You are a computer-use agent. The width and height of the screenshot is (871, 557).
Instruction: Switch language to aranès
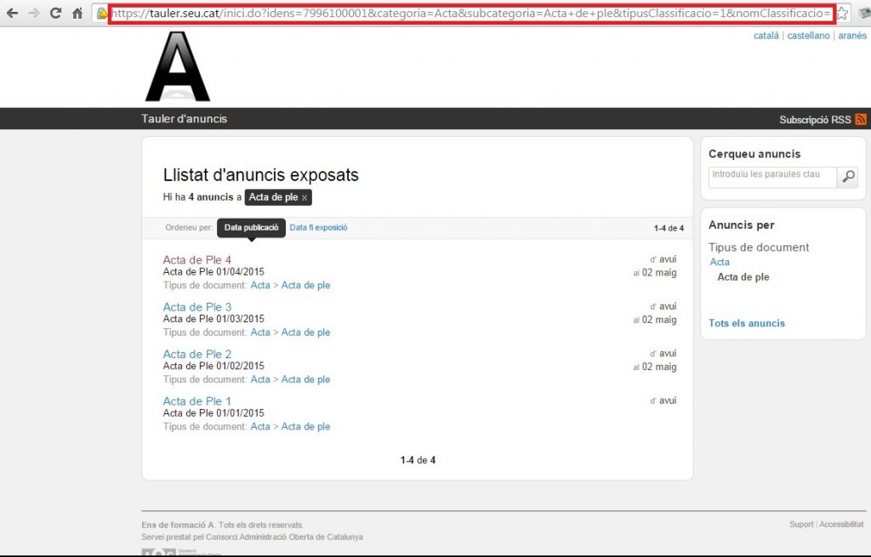pyautogui.click(x=851, y=36)
